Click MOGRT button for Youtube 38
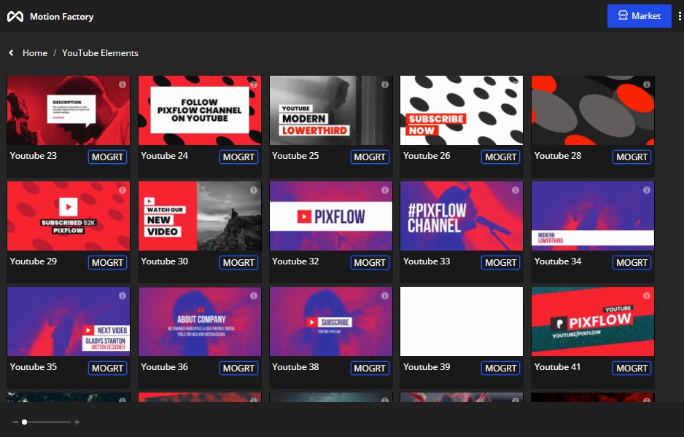Image resolution: width=684 pixels, height=437 pixels. click(x=370, y=368)
